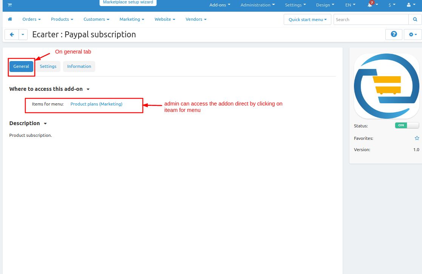Switch to the Information tab
The height and width of the screenshot is (274, 422).
click(79, 66)
